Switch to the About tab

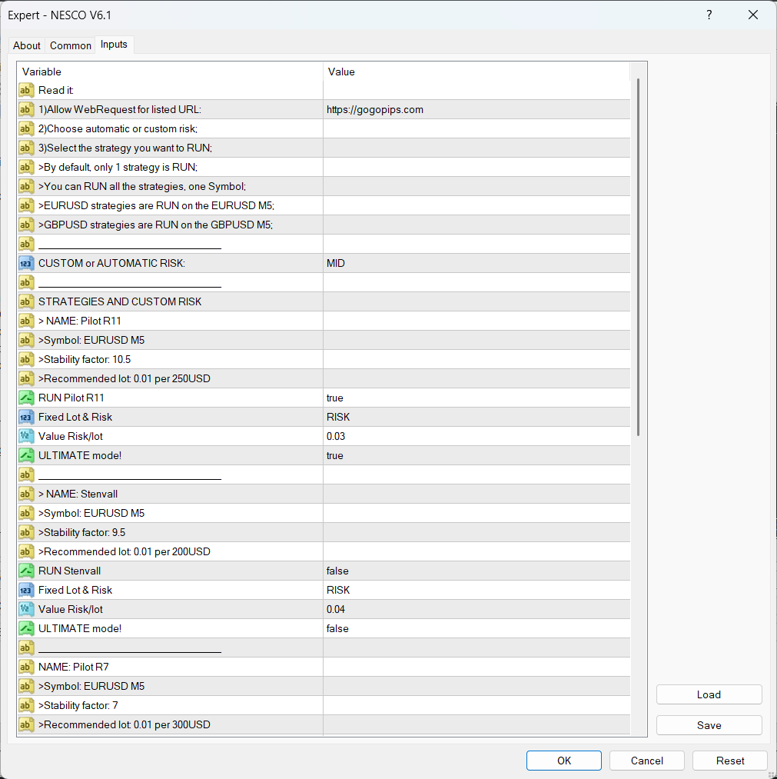click(x=27, y=45)
